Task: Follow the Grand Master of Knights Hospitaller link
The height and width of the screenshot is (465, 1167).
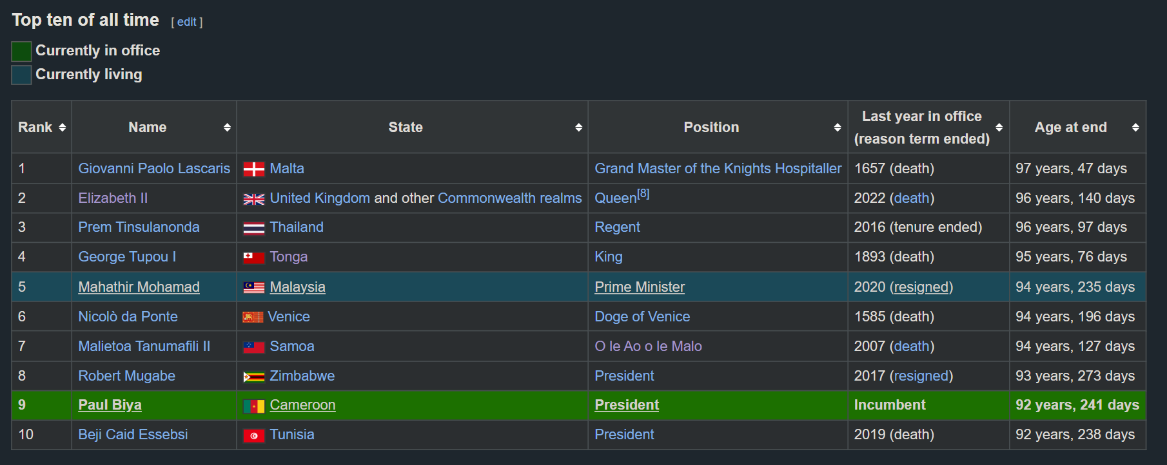Action: 718,169
